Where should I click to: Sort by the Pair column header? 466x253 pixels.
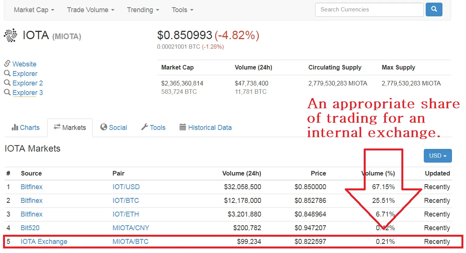point(119,173)
